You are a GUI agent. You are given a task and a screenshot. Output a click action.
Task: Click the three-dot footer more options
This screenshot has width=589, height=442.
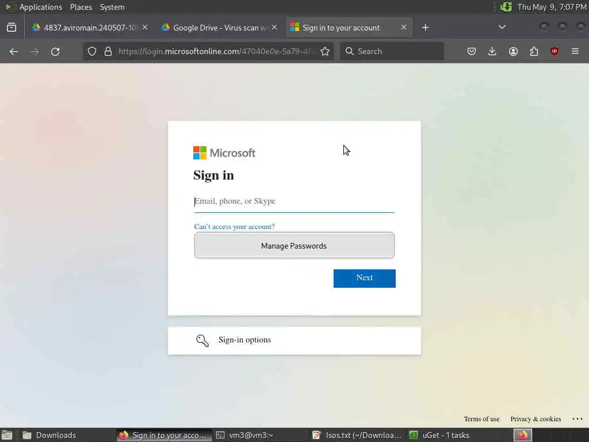click(x=577, y=419)
